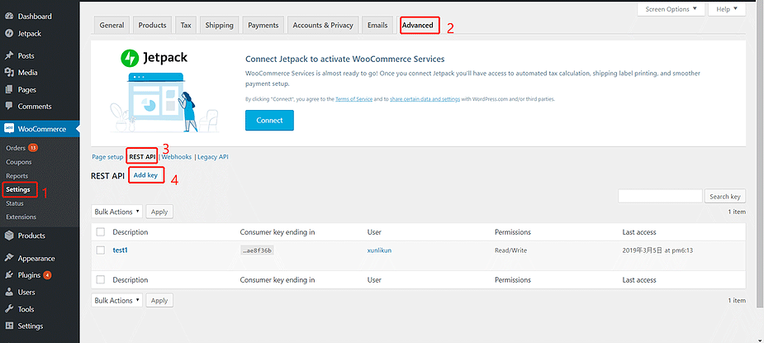Click the Users person icon
This screenshot has width=764, height=343.
pos(9,293)
